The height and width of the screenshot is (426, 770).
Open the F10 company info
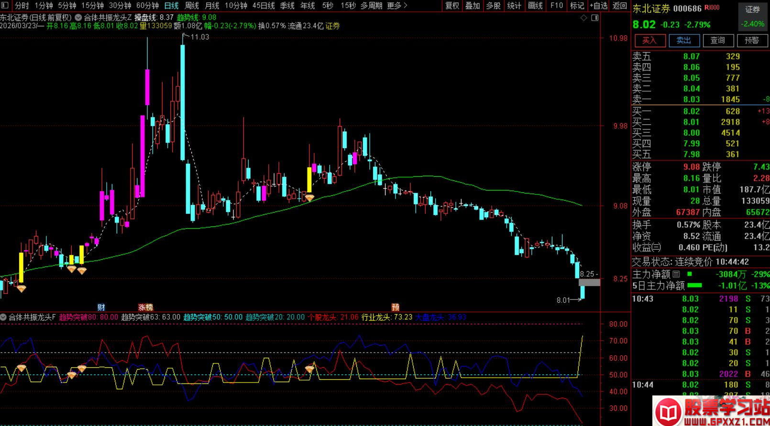tap(556, 5)
